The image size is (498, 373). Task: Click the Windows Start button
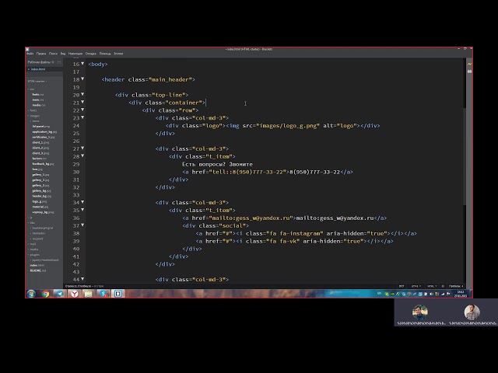(31, 294)
